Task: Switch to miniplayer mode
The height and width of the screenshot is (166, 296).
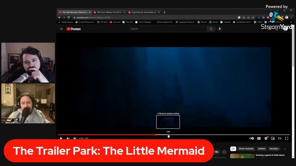Action: coord(273,138)
